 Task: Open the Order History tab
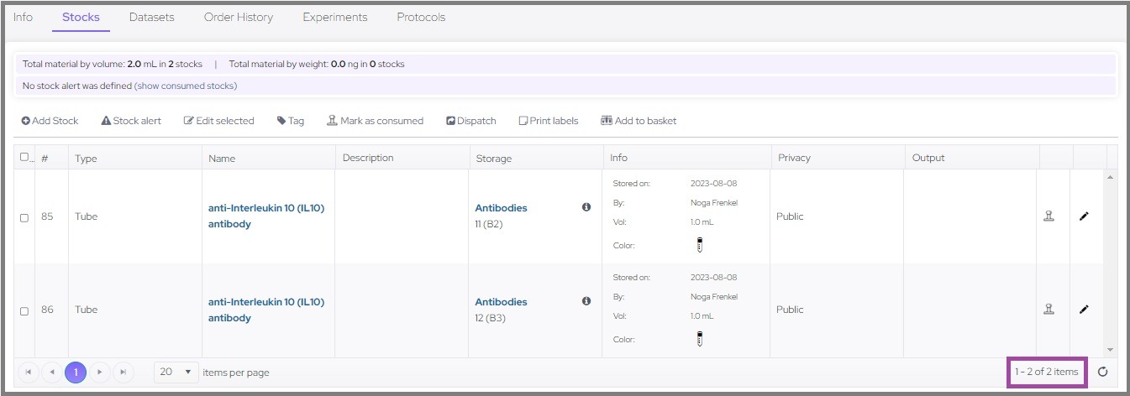pyautogui.click(x=238, y=17)
